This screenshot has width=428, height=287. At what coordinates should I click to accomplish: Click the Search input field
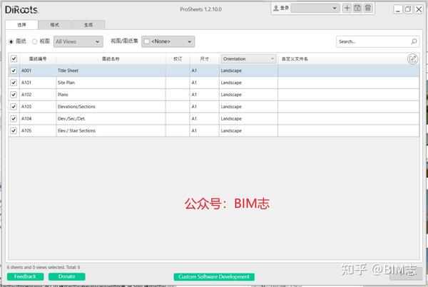378,41
